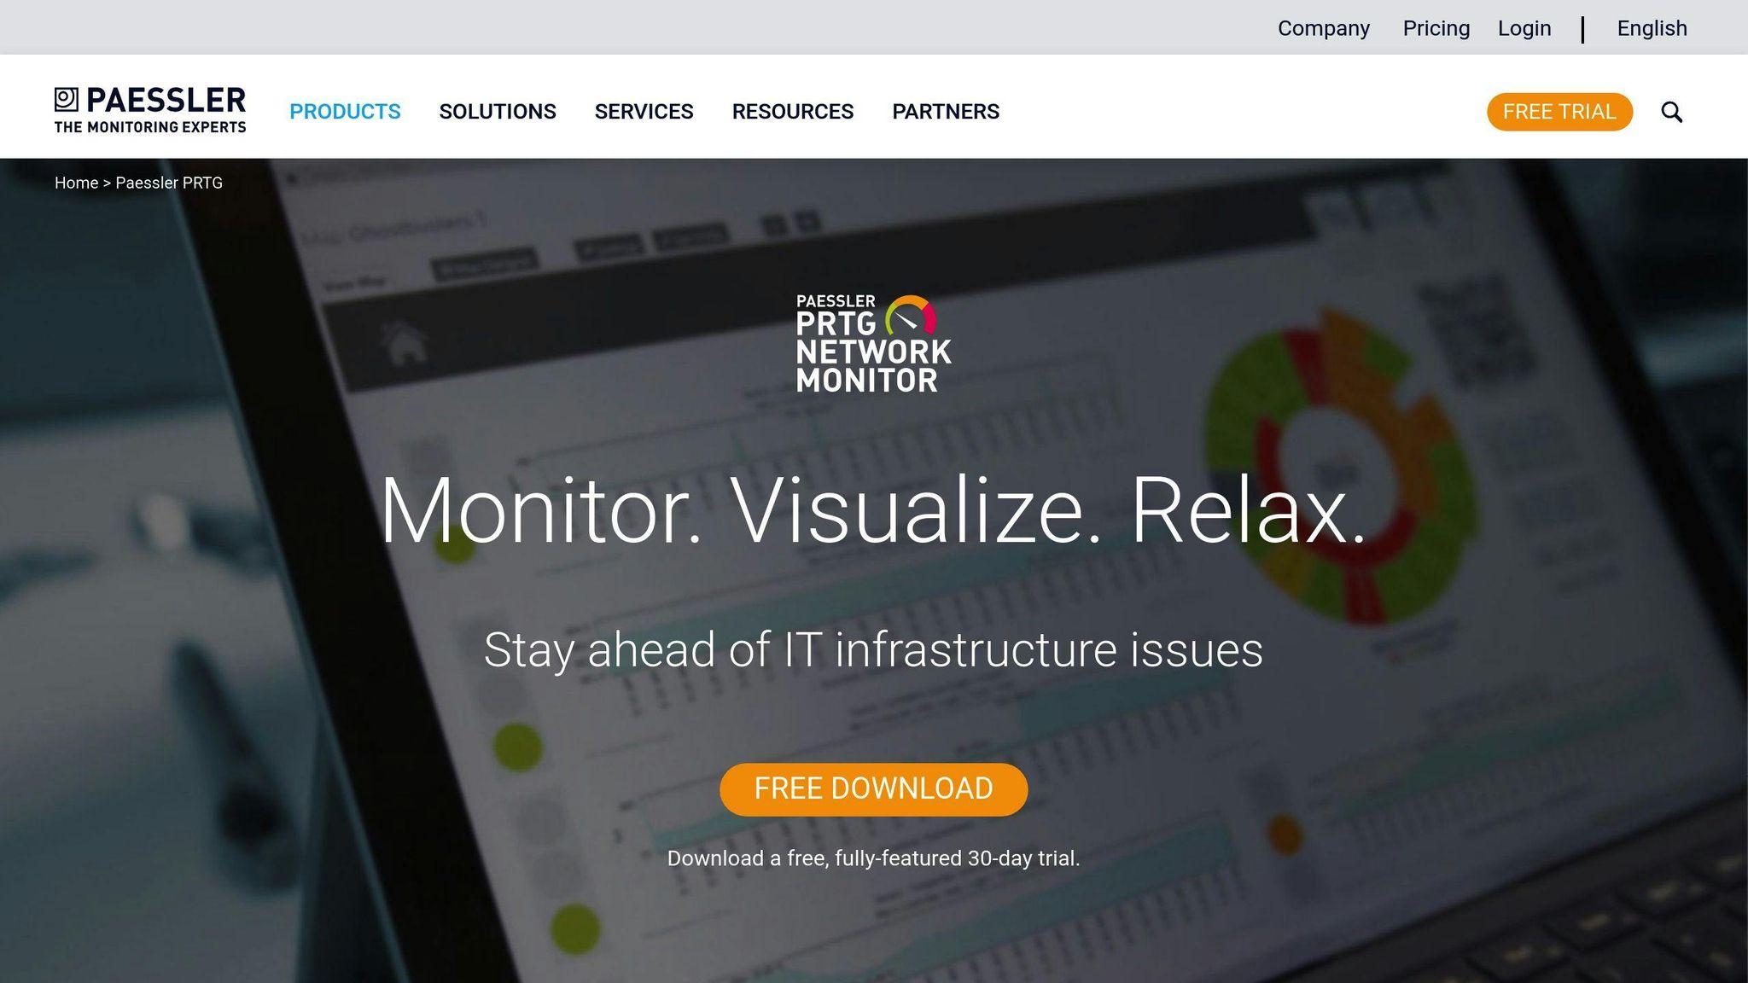Viewport: 1748px width, 983px height.
Task: Open the SOLUTIONS menu
Action: [498, 111]
